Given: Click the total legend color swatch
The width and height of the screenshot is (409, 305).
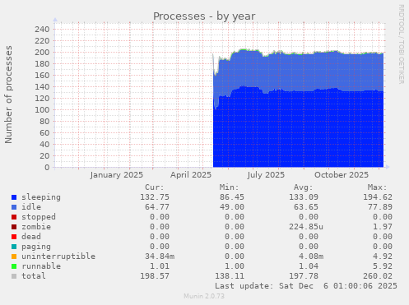Looking at the screenshot, I should click(x=14, y=276).
